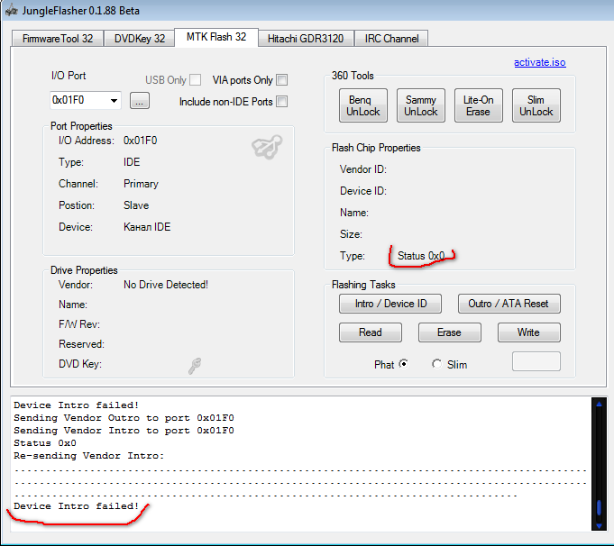
Task: Click 'Re-sending Vendor Intro:' log line
Action: [x=89, y=456]
